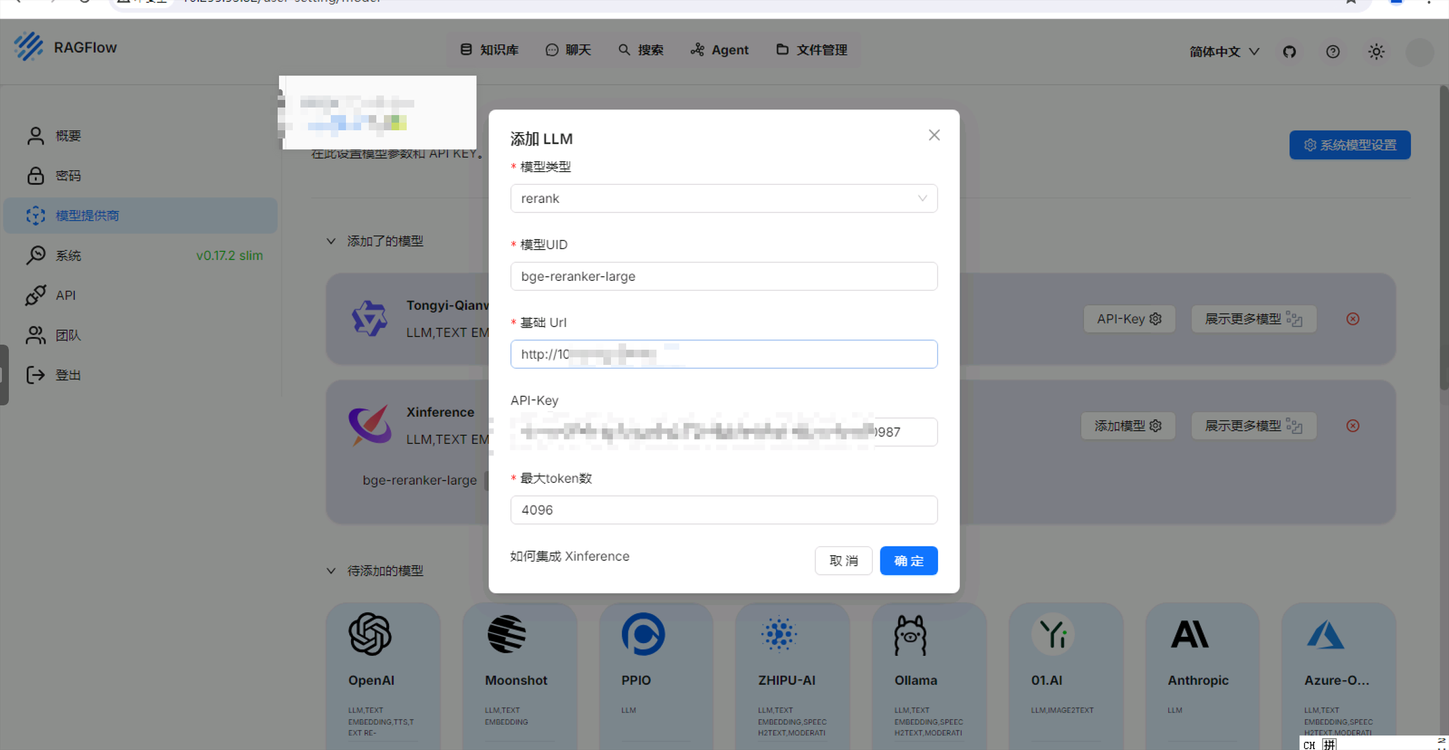The image size is (1449, 750).
Task: Delete the Xinference provider with red X icon
Action: pyautogui.click(x=1352, y=426)
